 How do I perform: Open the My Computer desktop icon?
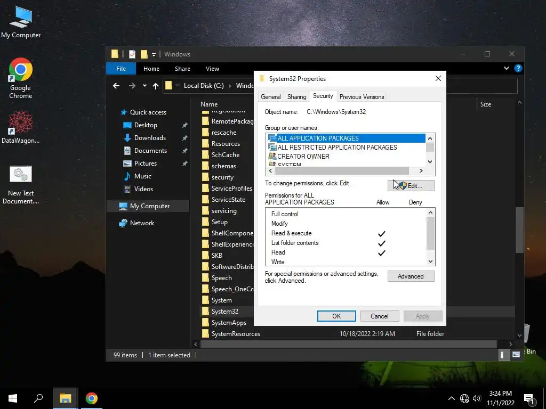coord(21,21)
